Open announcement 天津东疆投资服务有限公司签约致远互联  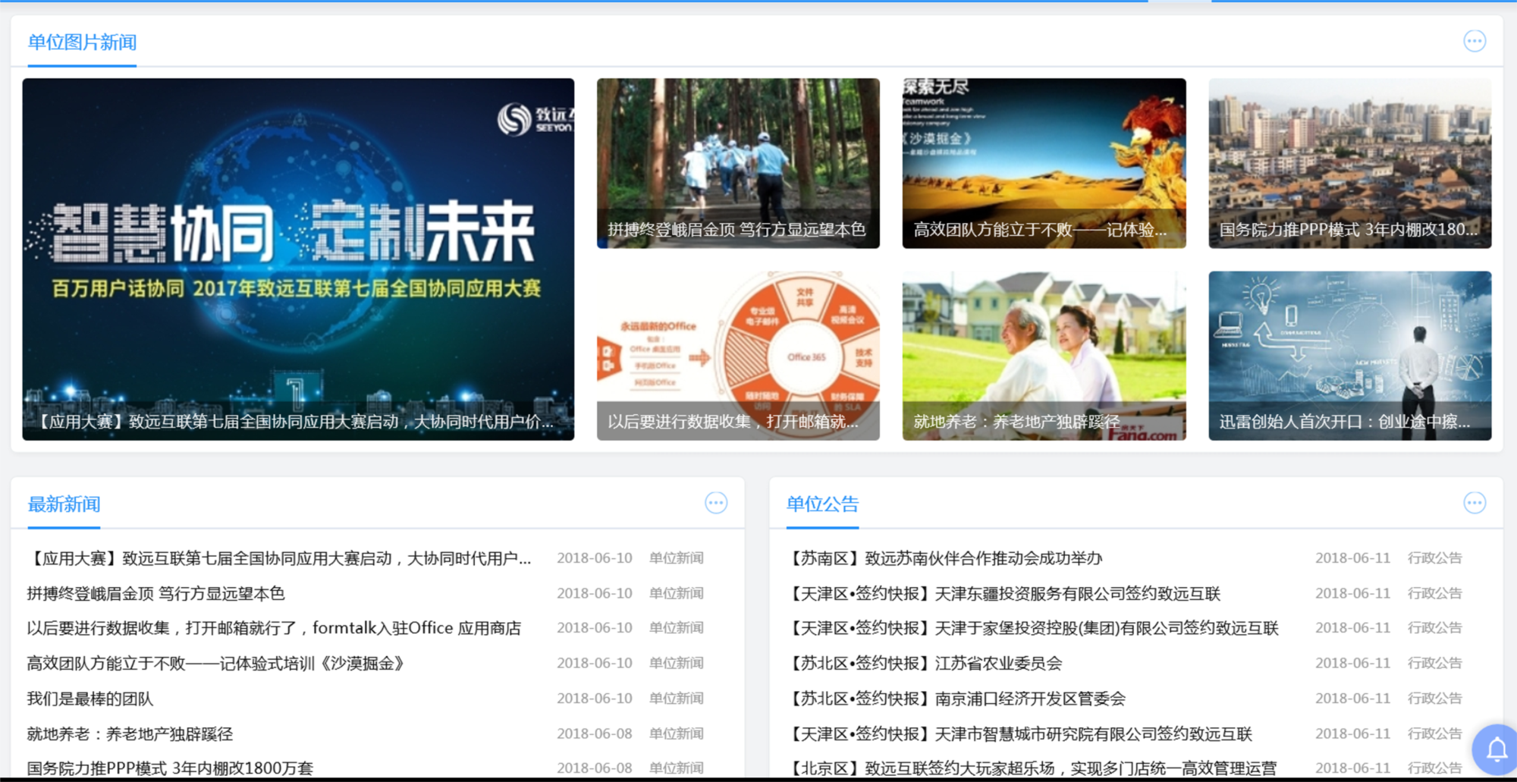point(1003,594)
